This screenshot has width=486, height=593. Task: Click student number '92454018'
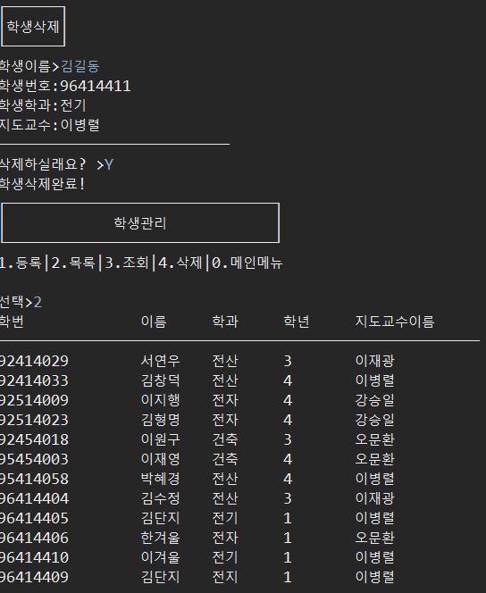[x=34, y=439]
